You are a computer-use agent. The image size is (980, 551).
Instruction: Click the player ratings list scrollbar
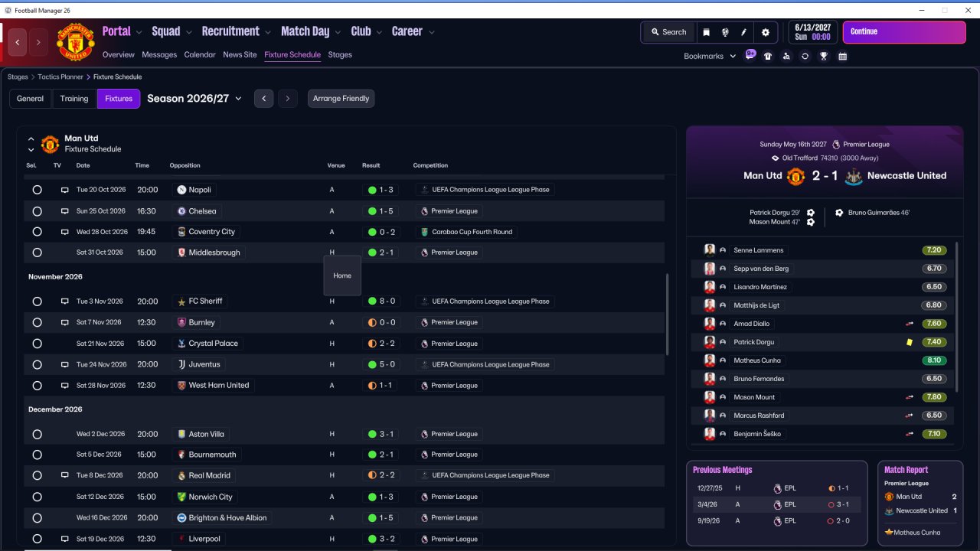tap(957, 318)
